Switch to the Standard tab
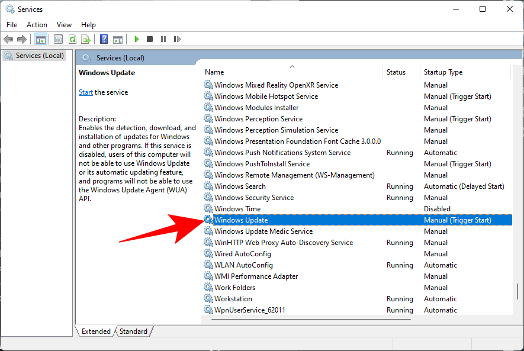 tap(133, 331)
